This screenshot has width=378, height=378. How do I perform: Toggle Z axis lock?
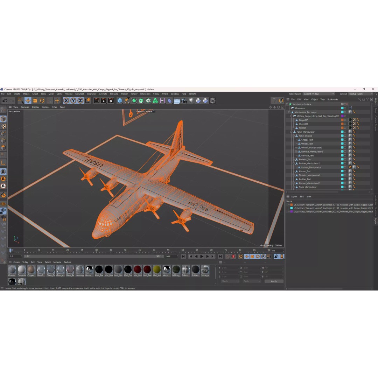point(80,100)
